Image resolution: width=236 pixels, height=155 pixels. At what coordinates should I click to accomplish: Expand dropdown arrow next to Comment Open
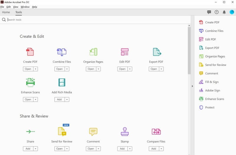(x=99, y=149)
